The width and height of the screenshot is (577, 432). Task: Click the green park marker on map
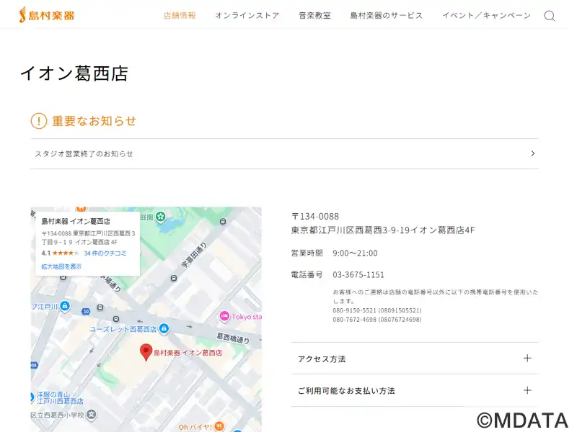(160, 216)
